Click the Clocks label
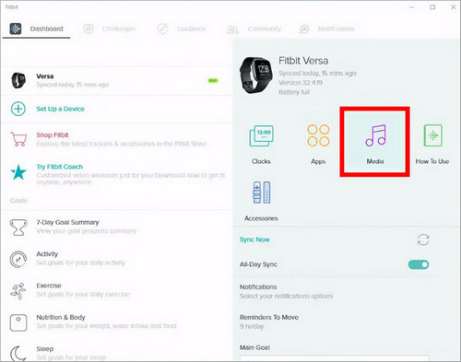The height and width of the screenshot is (362, 461). click(261, 161)
